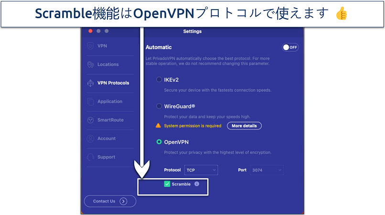Click the More details button
This screenshot has height=215, width=385.
click(x=244, y=126)
